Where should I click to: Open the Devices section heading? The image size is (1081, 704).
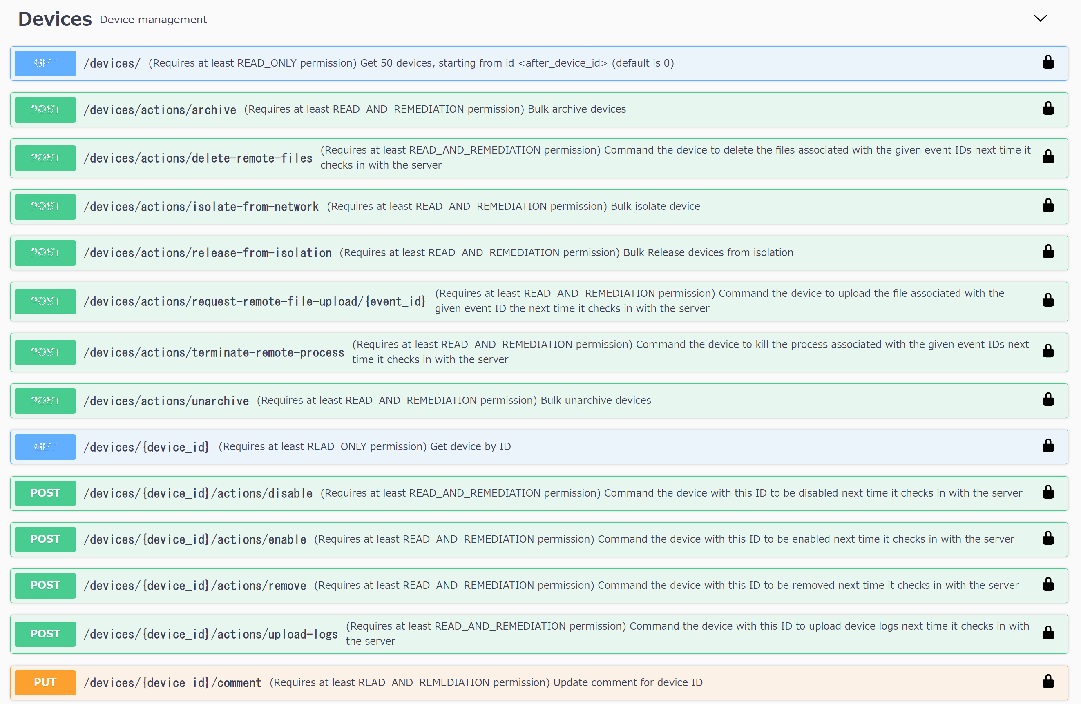point(54,19)
